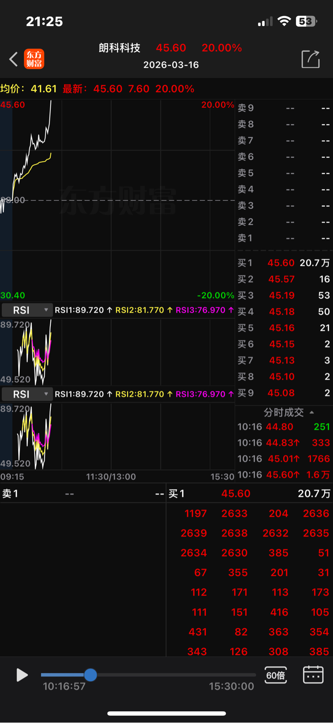Tap the 卖5 row in order book
333x723 pixels.
[284, 173]
